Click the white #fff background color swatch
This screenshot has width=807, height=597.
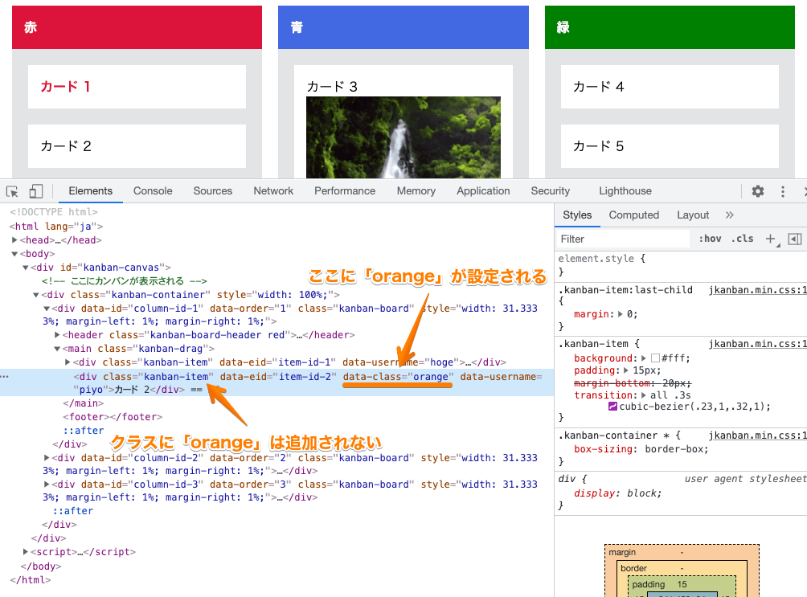point(655,358)
